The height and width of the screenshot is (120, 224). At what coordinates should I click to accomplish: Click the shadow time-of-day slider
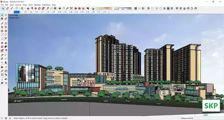coord(123,9)
